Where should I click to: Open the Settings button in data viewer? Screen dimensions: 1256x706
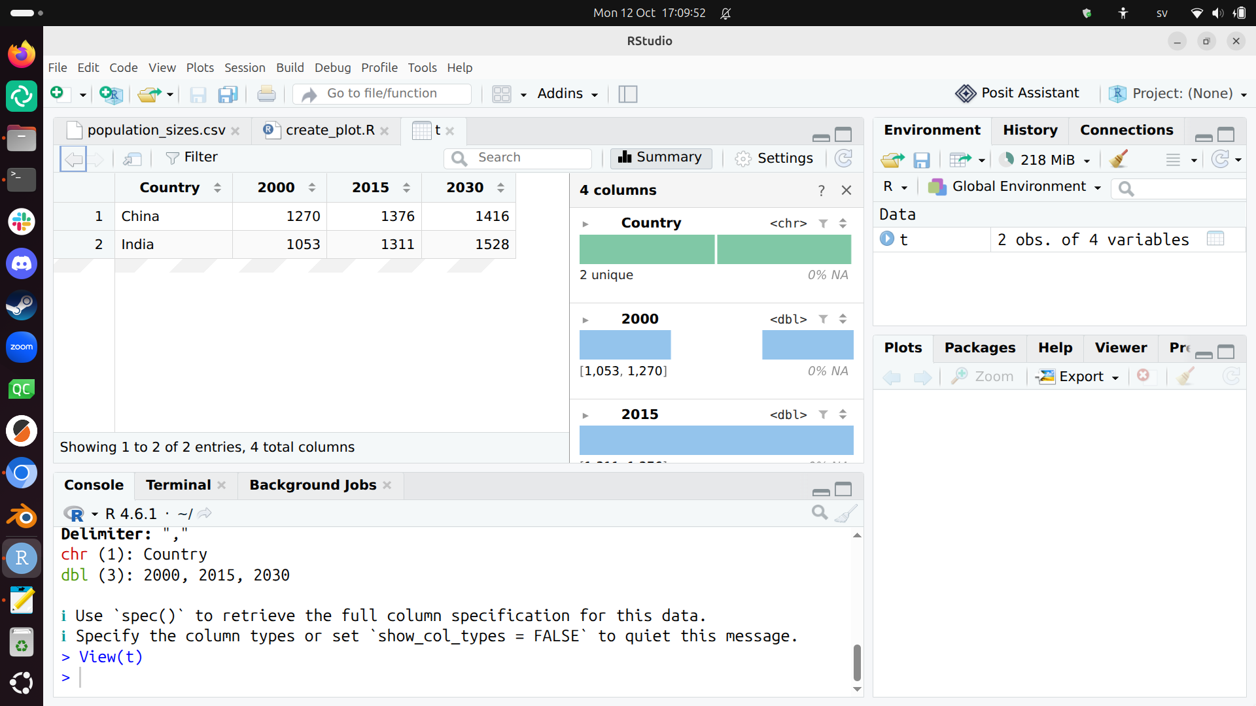pyautogui.click(x=774, y=158)
